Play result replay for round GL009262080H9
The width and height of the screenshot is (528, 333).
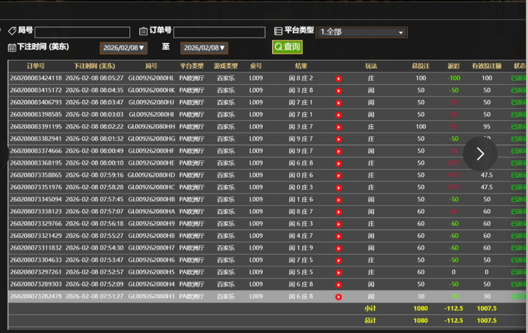(338, 224)
